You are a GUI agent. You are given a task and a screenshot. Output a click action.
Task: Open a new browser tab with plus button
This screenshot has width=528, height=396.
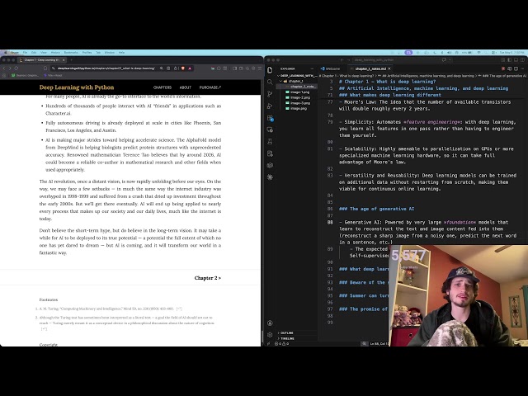point(72,60)
